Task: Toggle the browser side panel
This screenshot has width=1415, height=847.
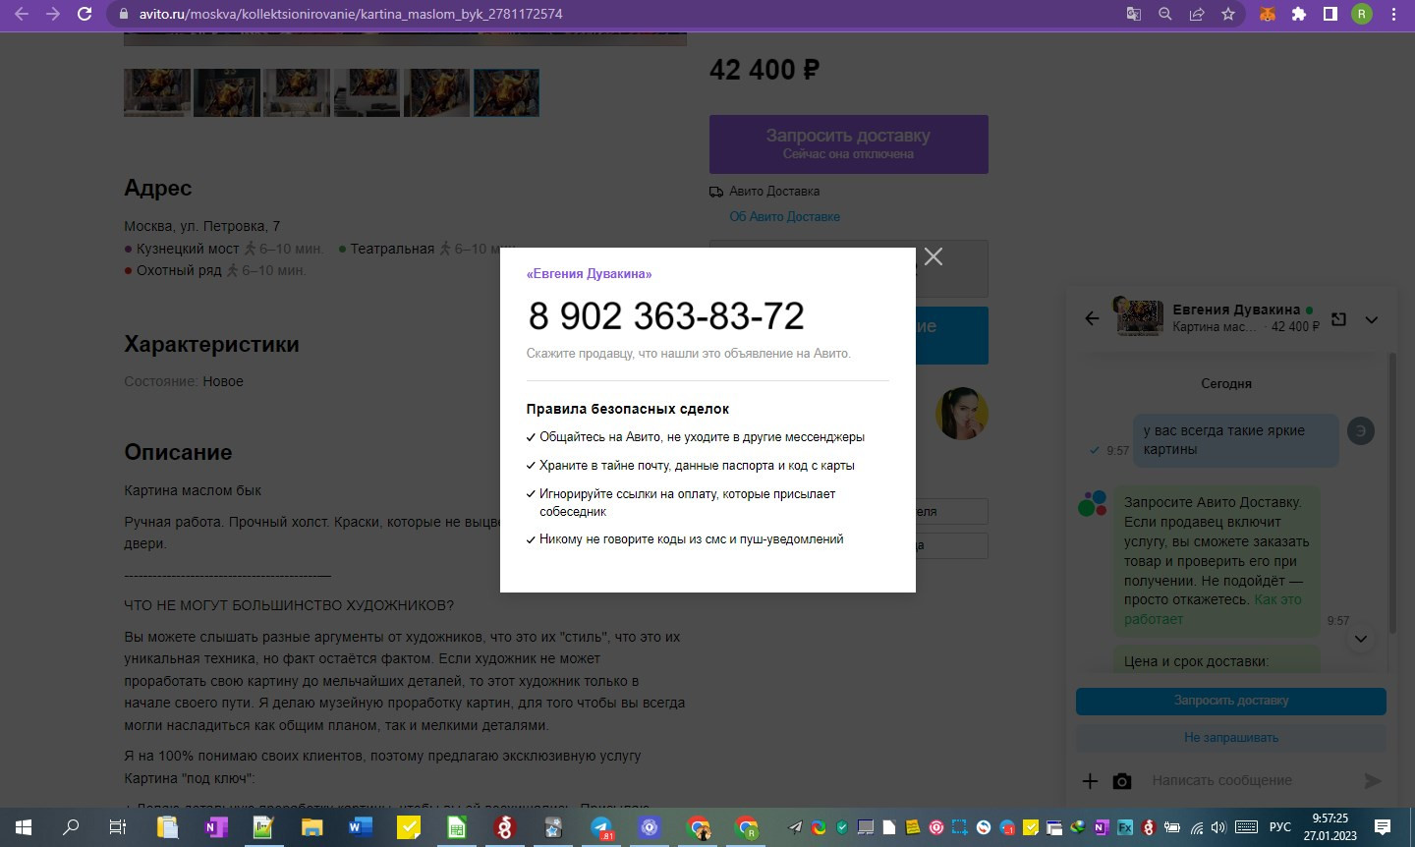Action: coord(1330,14)
